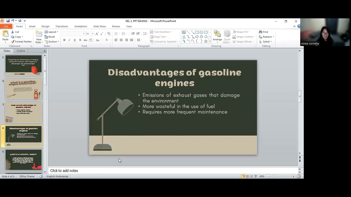Undo the last action in the quick access toolbar

(13, 21)
